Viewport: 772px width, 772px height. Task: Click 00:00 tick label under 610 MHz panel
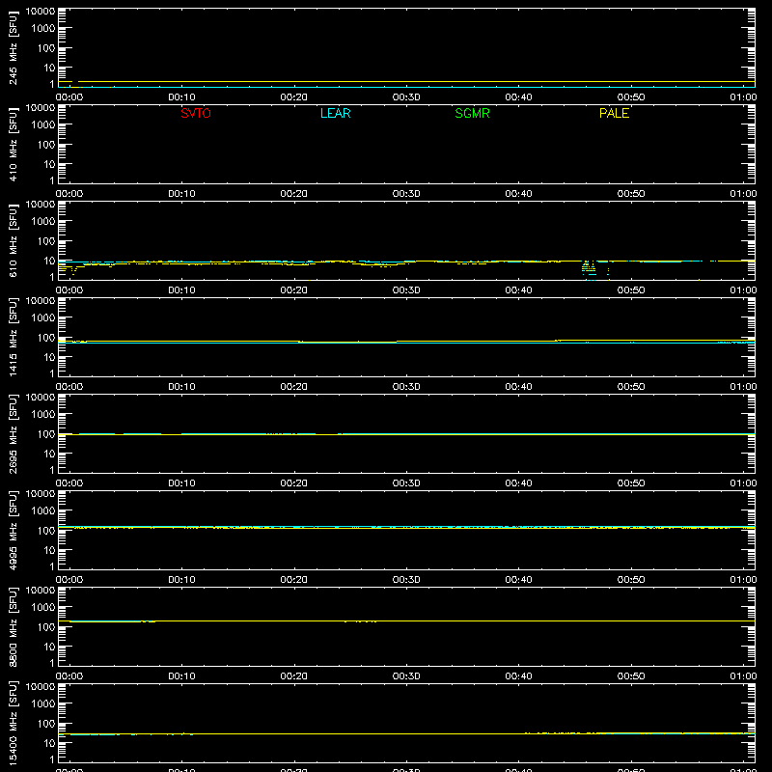coord(69,290)
